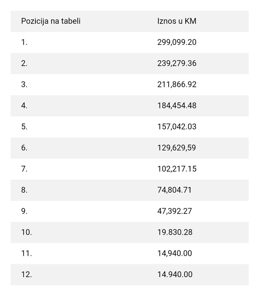The width and height of the screenshot is (259, 292).
Task: Click the amount 74,804.71
Action: tap(174, 190)
